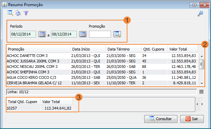This screenshot has width=211, height=129.
Task: Sort by the Data Término column header
Action: (x=124, y=49)
